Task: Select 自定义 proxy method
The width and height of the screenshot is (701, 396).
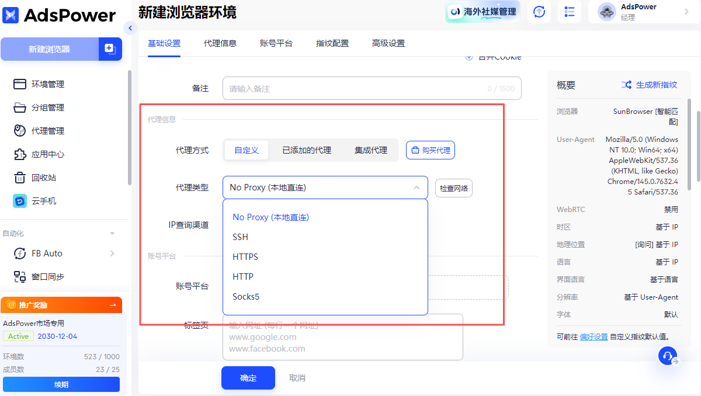Action: 247,150
